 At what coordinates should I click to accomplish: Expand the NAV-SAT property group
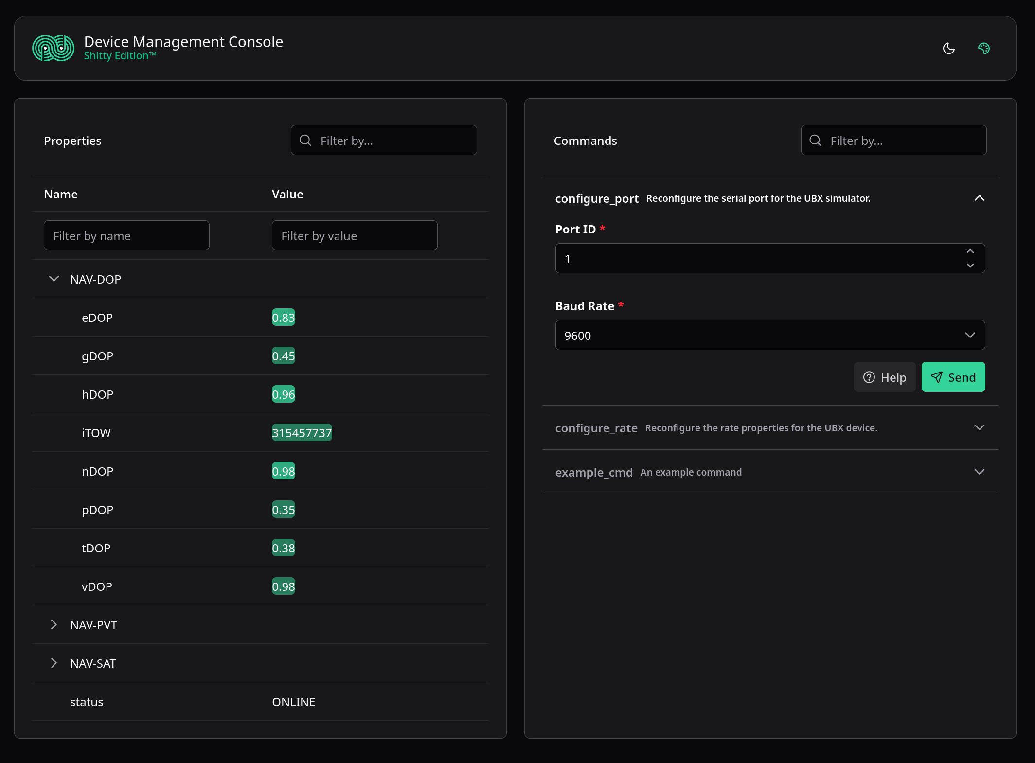coord(54,663)
